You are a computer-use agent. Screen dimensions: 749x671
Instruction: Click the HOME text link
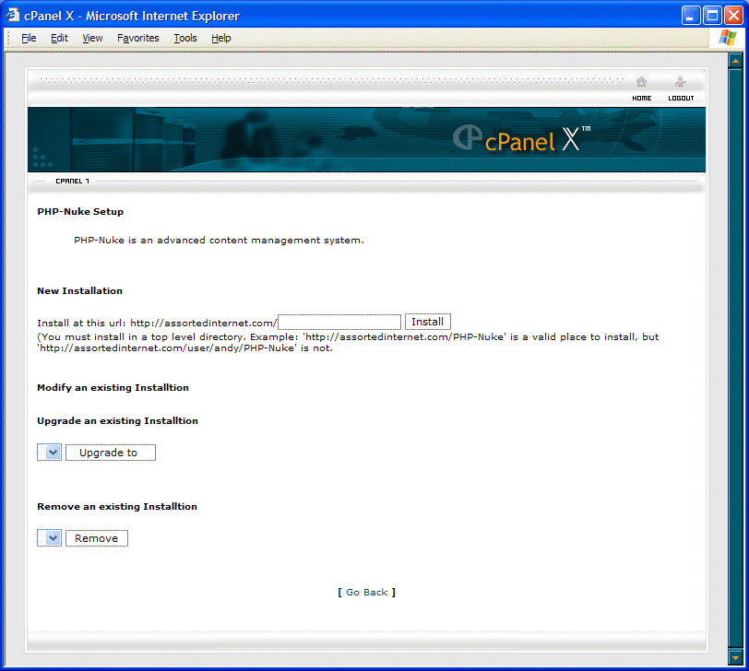click(641, 99)
